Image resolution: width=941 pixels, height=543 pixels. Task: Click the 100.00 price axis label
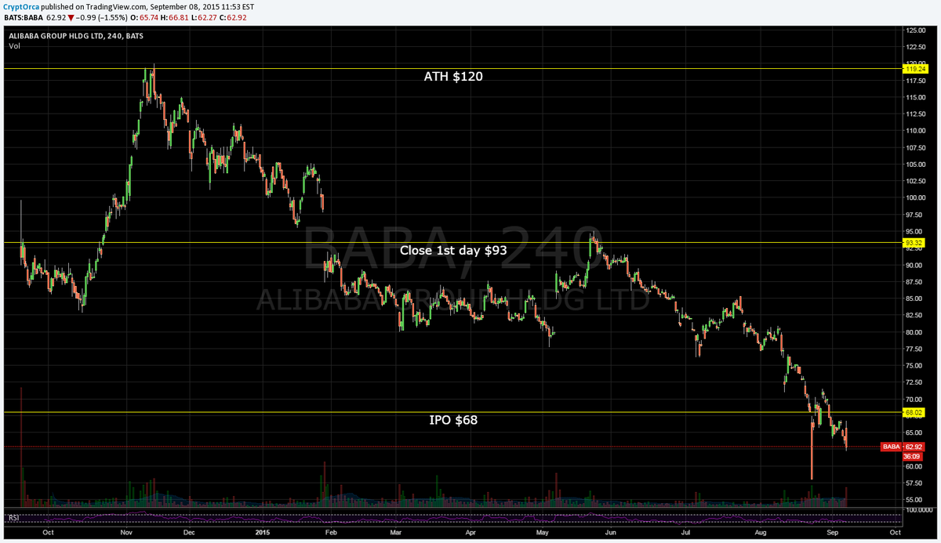(x=915, y=198)
